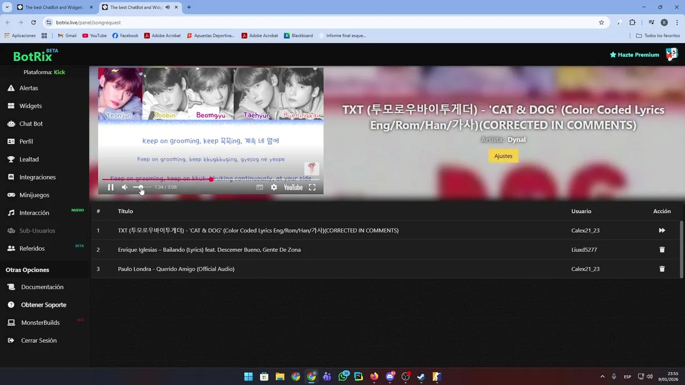Open the Chrome profile avatar
Image resolution: width=685 pixels, height=385 pixels.
coord(664,22)
